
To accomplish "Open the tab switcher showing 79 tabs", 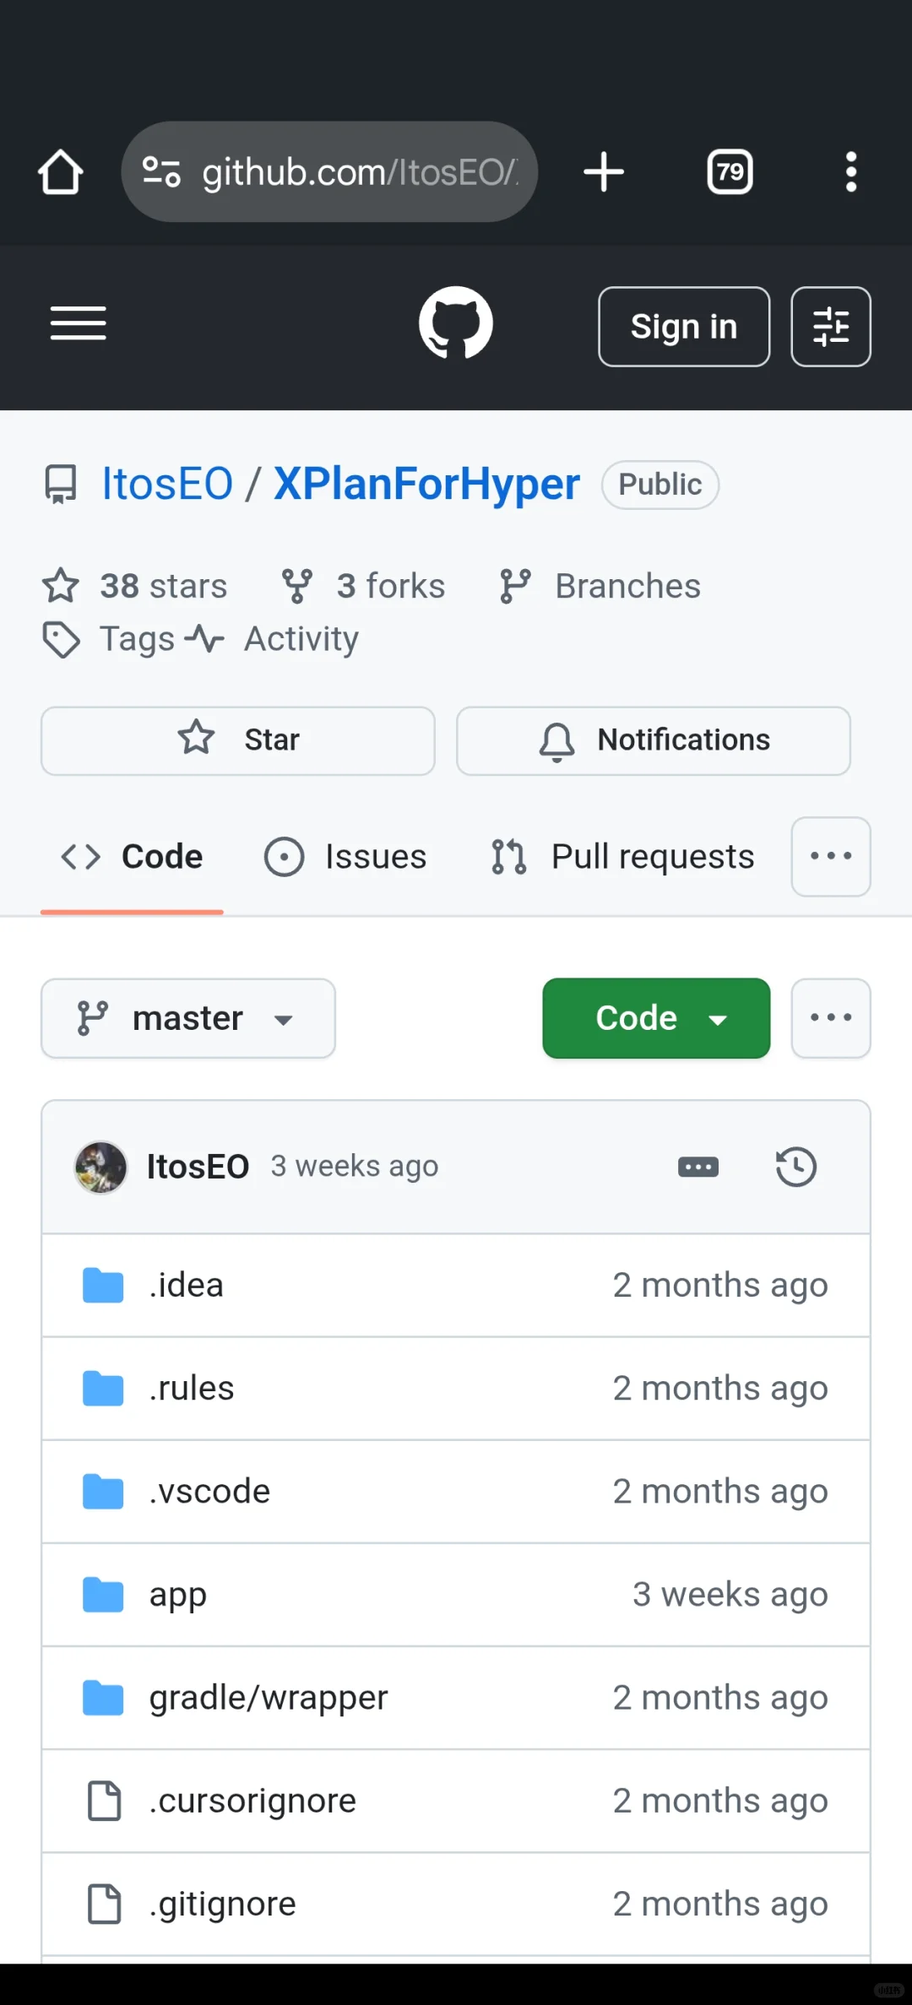I will coord(730,172).
